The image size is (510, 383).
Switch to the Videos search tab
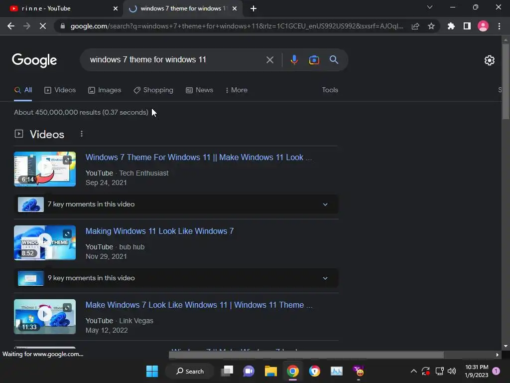tap(60, 90)
